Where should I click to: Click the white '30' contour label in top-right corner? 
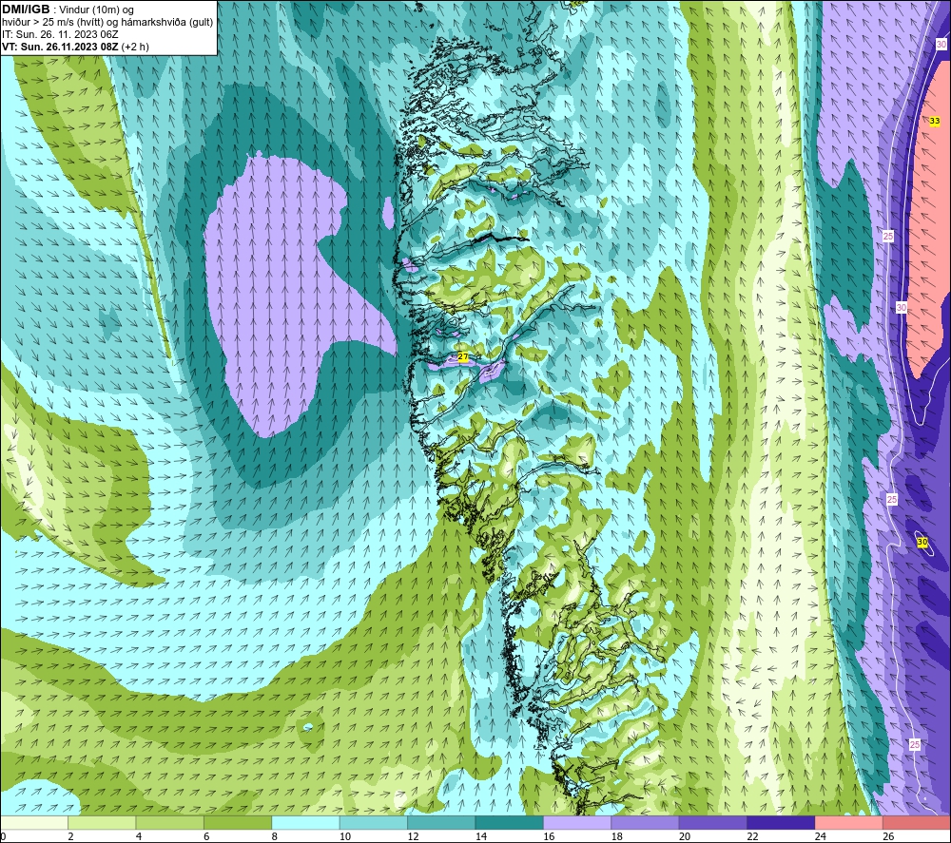(x=941, y=45)
